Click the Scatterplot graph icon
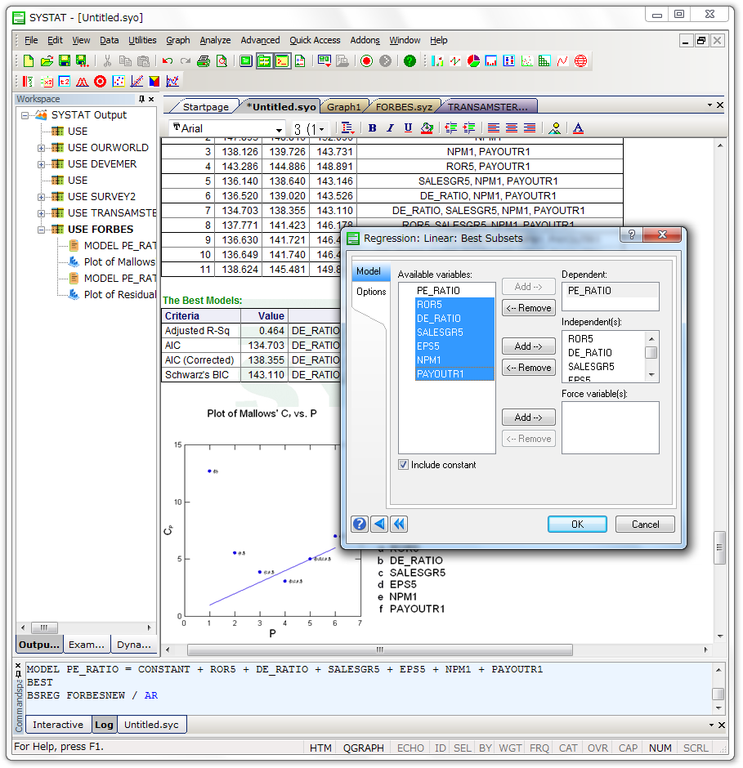743x768 pixels. (527, 60)
